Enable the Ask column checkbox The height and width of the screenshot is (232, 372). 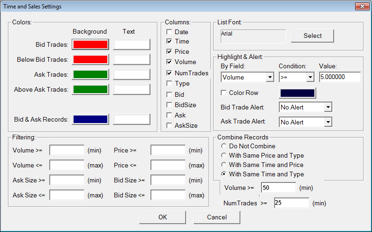click(x=169, y=115)
